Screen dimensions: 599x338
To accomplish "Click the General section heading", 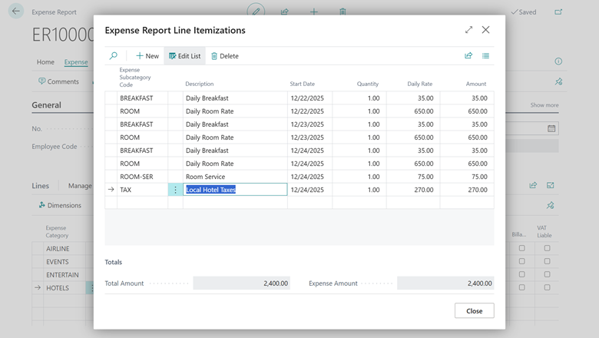I will pyautogui.click(x=46, y=105).
